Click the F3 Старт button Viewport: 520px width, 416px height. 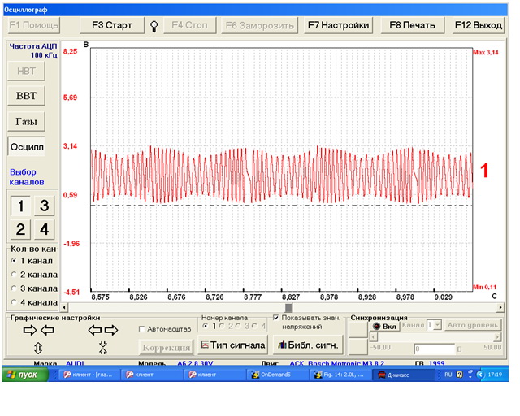[x=112, y=25]
